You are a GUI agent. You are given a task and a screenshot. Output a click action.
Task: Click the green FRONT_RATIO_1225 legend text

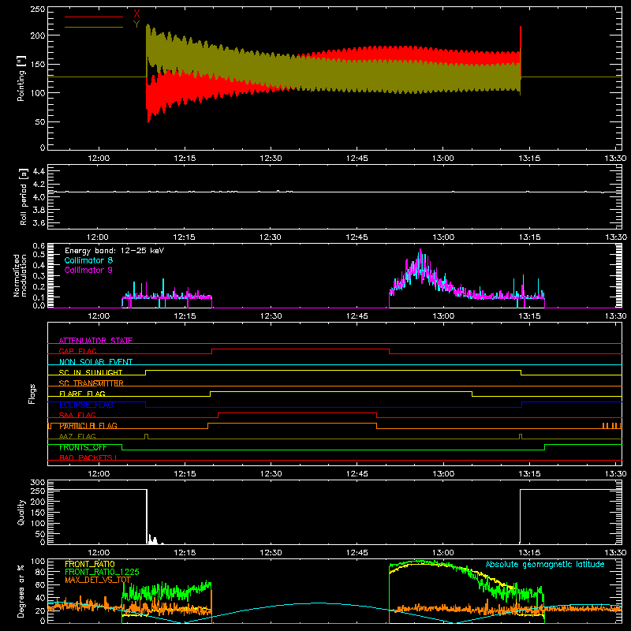tap(102, 572)
